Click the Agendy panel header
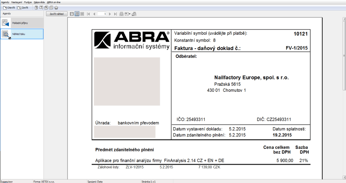 click(x=7, y=14)
